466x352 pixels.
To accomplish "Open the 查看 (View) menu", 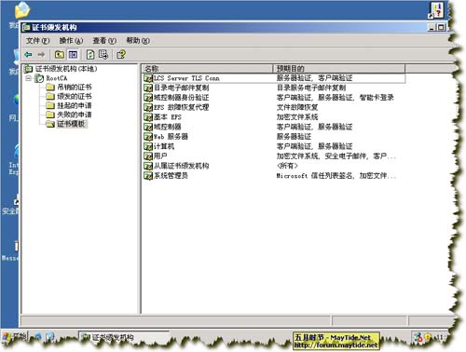I will point(104,40).
